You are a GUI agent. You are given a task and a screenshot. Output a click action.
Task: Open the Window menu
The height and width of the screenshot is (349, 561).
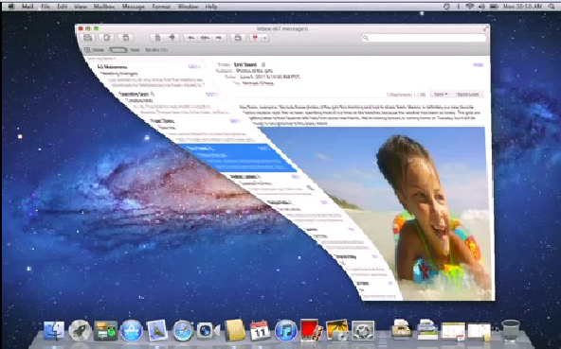(x=189, y=7)
